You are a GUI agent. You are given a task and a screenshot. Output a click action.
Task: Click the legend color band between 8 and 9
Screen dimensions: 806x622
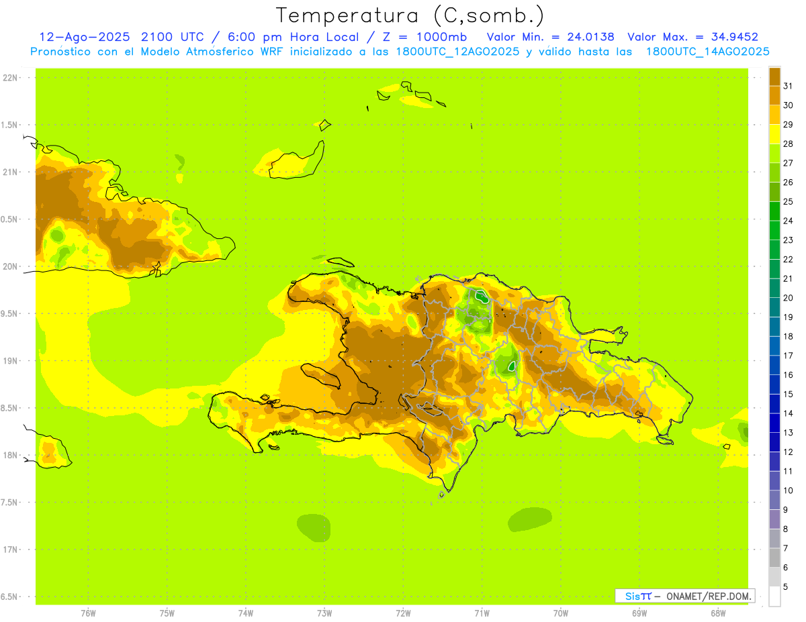click(x=774, y=520)
